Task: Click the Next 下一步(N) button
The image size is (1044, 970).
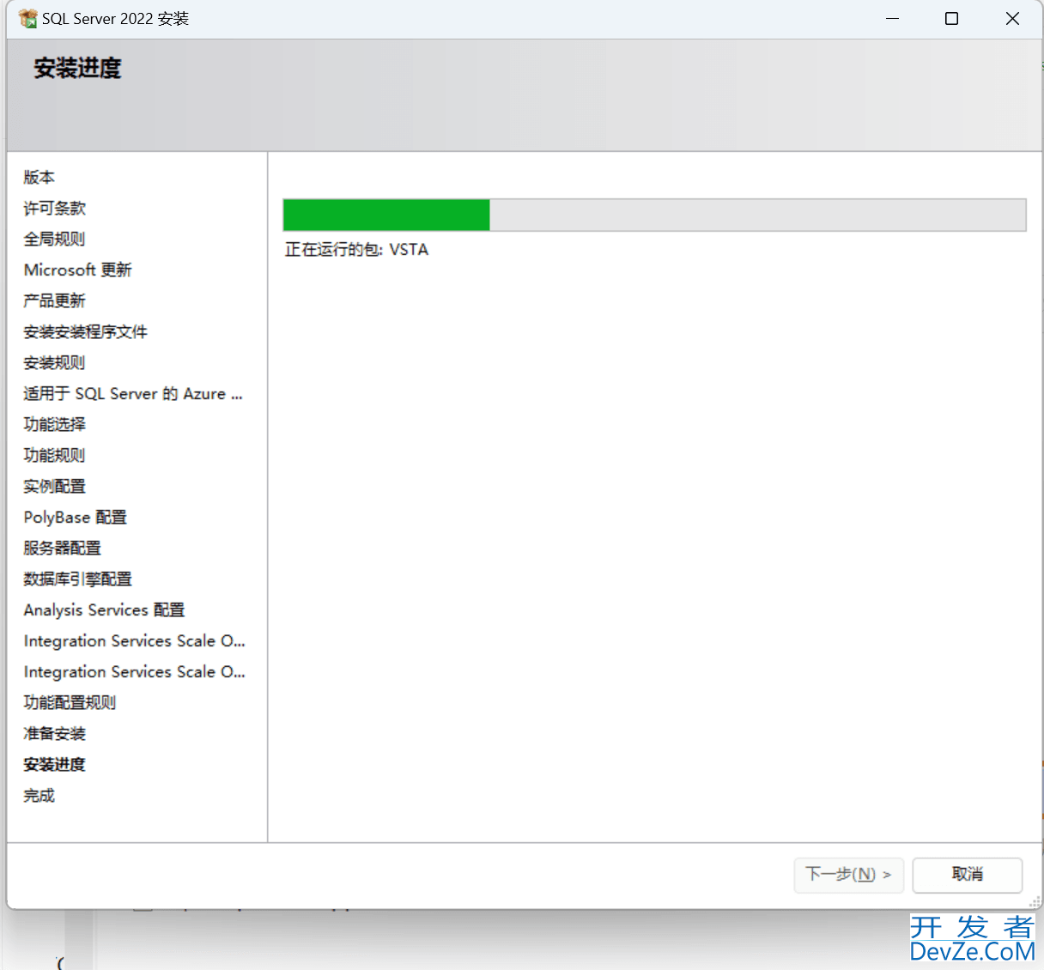Action: coord(848,875)
